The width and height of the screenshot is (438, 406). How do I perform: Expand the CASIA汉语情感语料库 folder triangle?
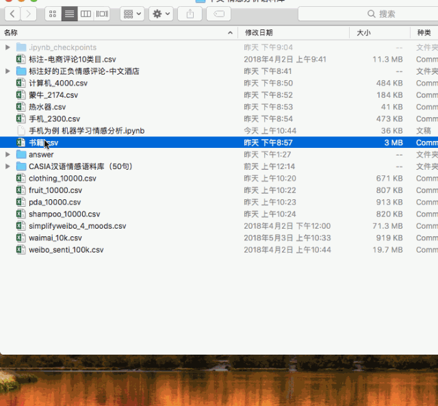8,166
